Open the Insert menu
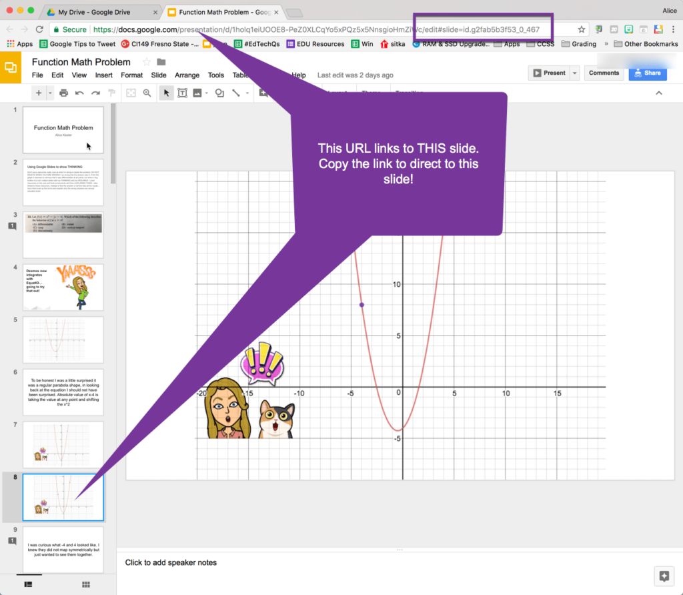The height and width of the screenshot is (595, 683). tap(103, 75)
